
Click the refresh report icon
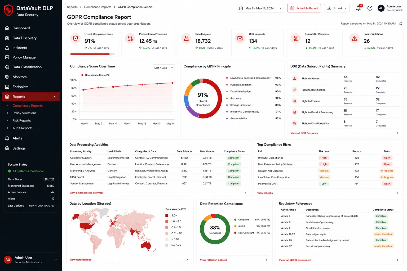(x=401, y=24)
